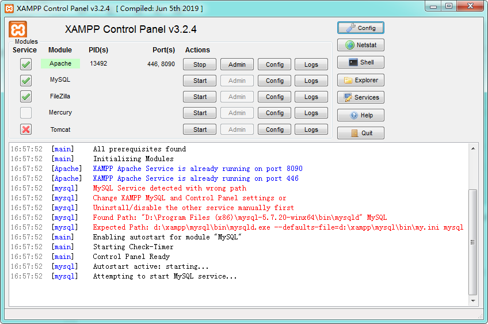Open the Windows Services manager
The width and height of the screenshot is (488, 324).
(361, 97)
